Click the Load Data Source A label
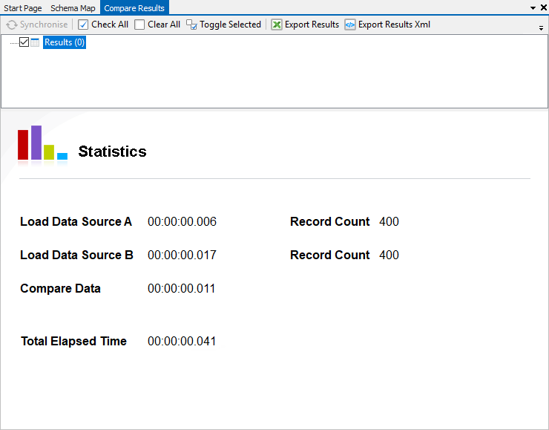 click(76, 221)
